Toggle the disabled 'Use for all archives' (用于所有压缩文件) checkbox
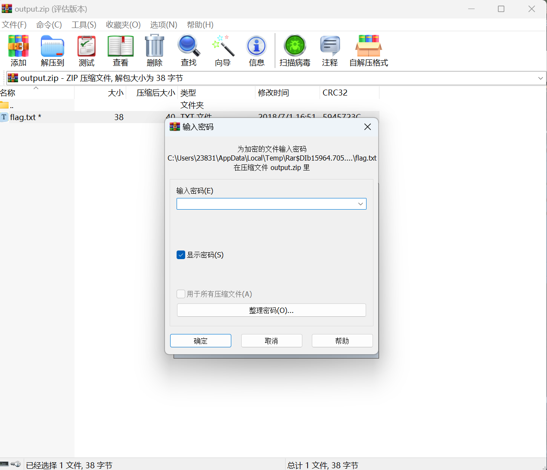 [181, 294]
